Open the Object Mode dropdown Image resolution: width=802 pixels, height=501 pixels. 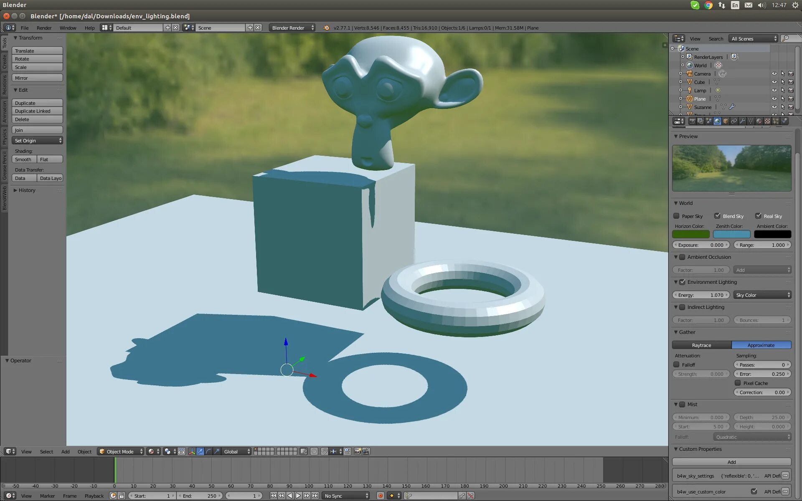(120, 451)
